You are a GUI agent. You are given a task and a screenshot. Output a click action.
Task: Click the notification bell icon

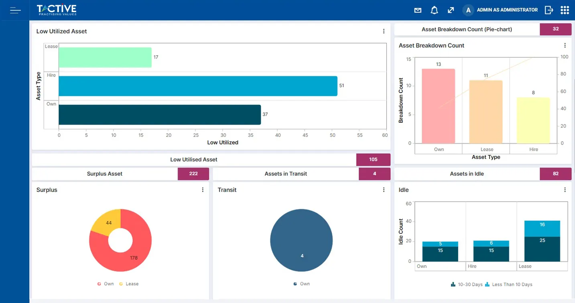coord(434,10)
